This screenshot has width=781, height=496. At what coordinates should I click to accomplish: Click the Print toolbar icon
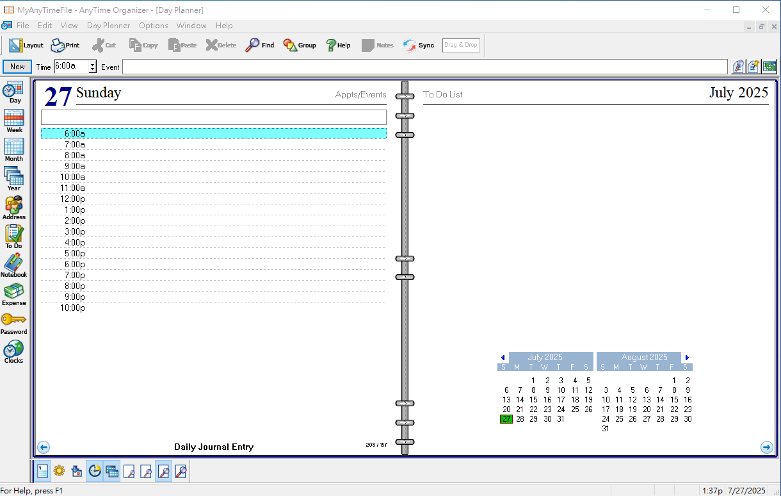click(x=65, y=45)
